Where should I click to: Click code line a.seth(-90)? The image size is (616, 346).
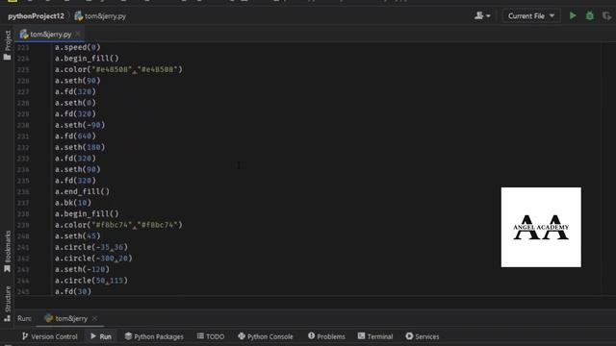click(x=80, y=125)
